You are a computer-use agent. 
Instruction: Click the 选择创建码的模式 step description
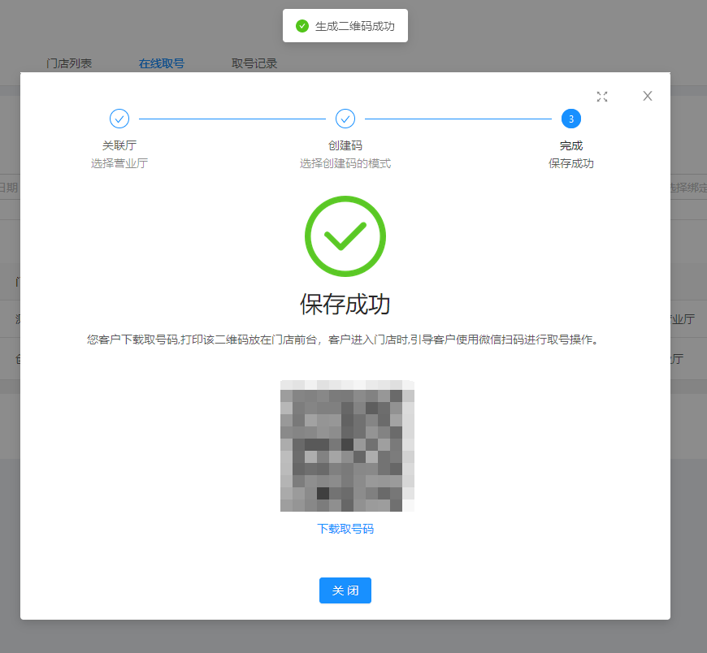pyautogui.click(x=345, y=163)
